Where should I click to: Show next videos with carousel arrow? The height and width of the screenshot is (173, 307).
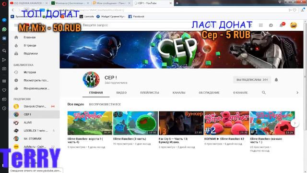point(295,123)
